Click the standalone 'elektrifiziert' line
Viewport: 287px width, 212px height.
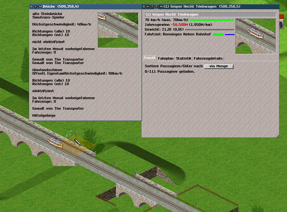point(43,91)
